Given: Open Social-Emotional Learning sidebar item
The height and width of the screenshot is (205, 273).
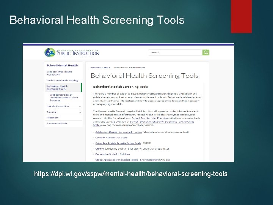Looking at the screenshot, I should (62, 80).
